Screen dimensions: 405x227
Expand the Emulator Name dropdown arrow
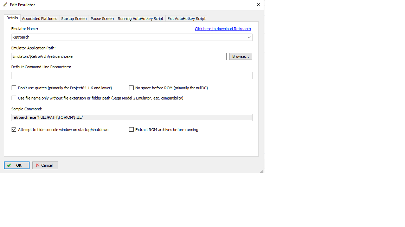point(249,37)
